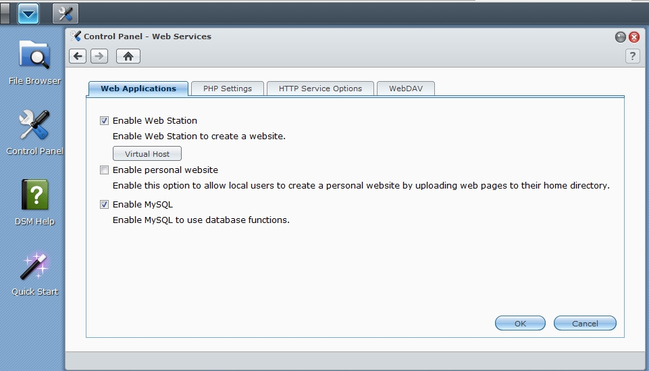Open the HTTP Service Options tab

click(x=320, y=89)
